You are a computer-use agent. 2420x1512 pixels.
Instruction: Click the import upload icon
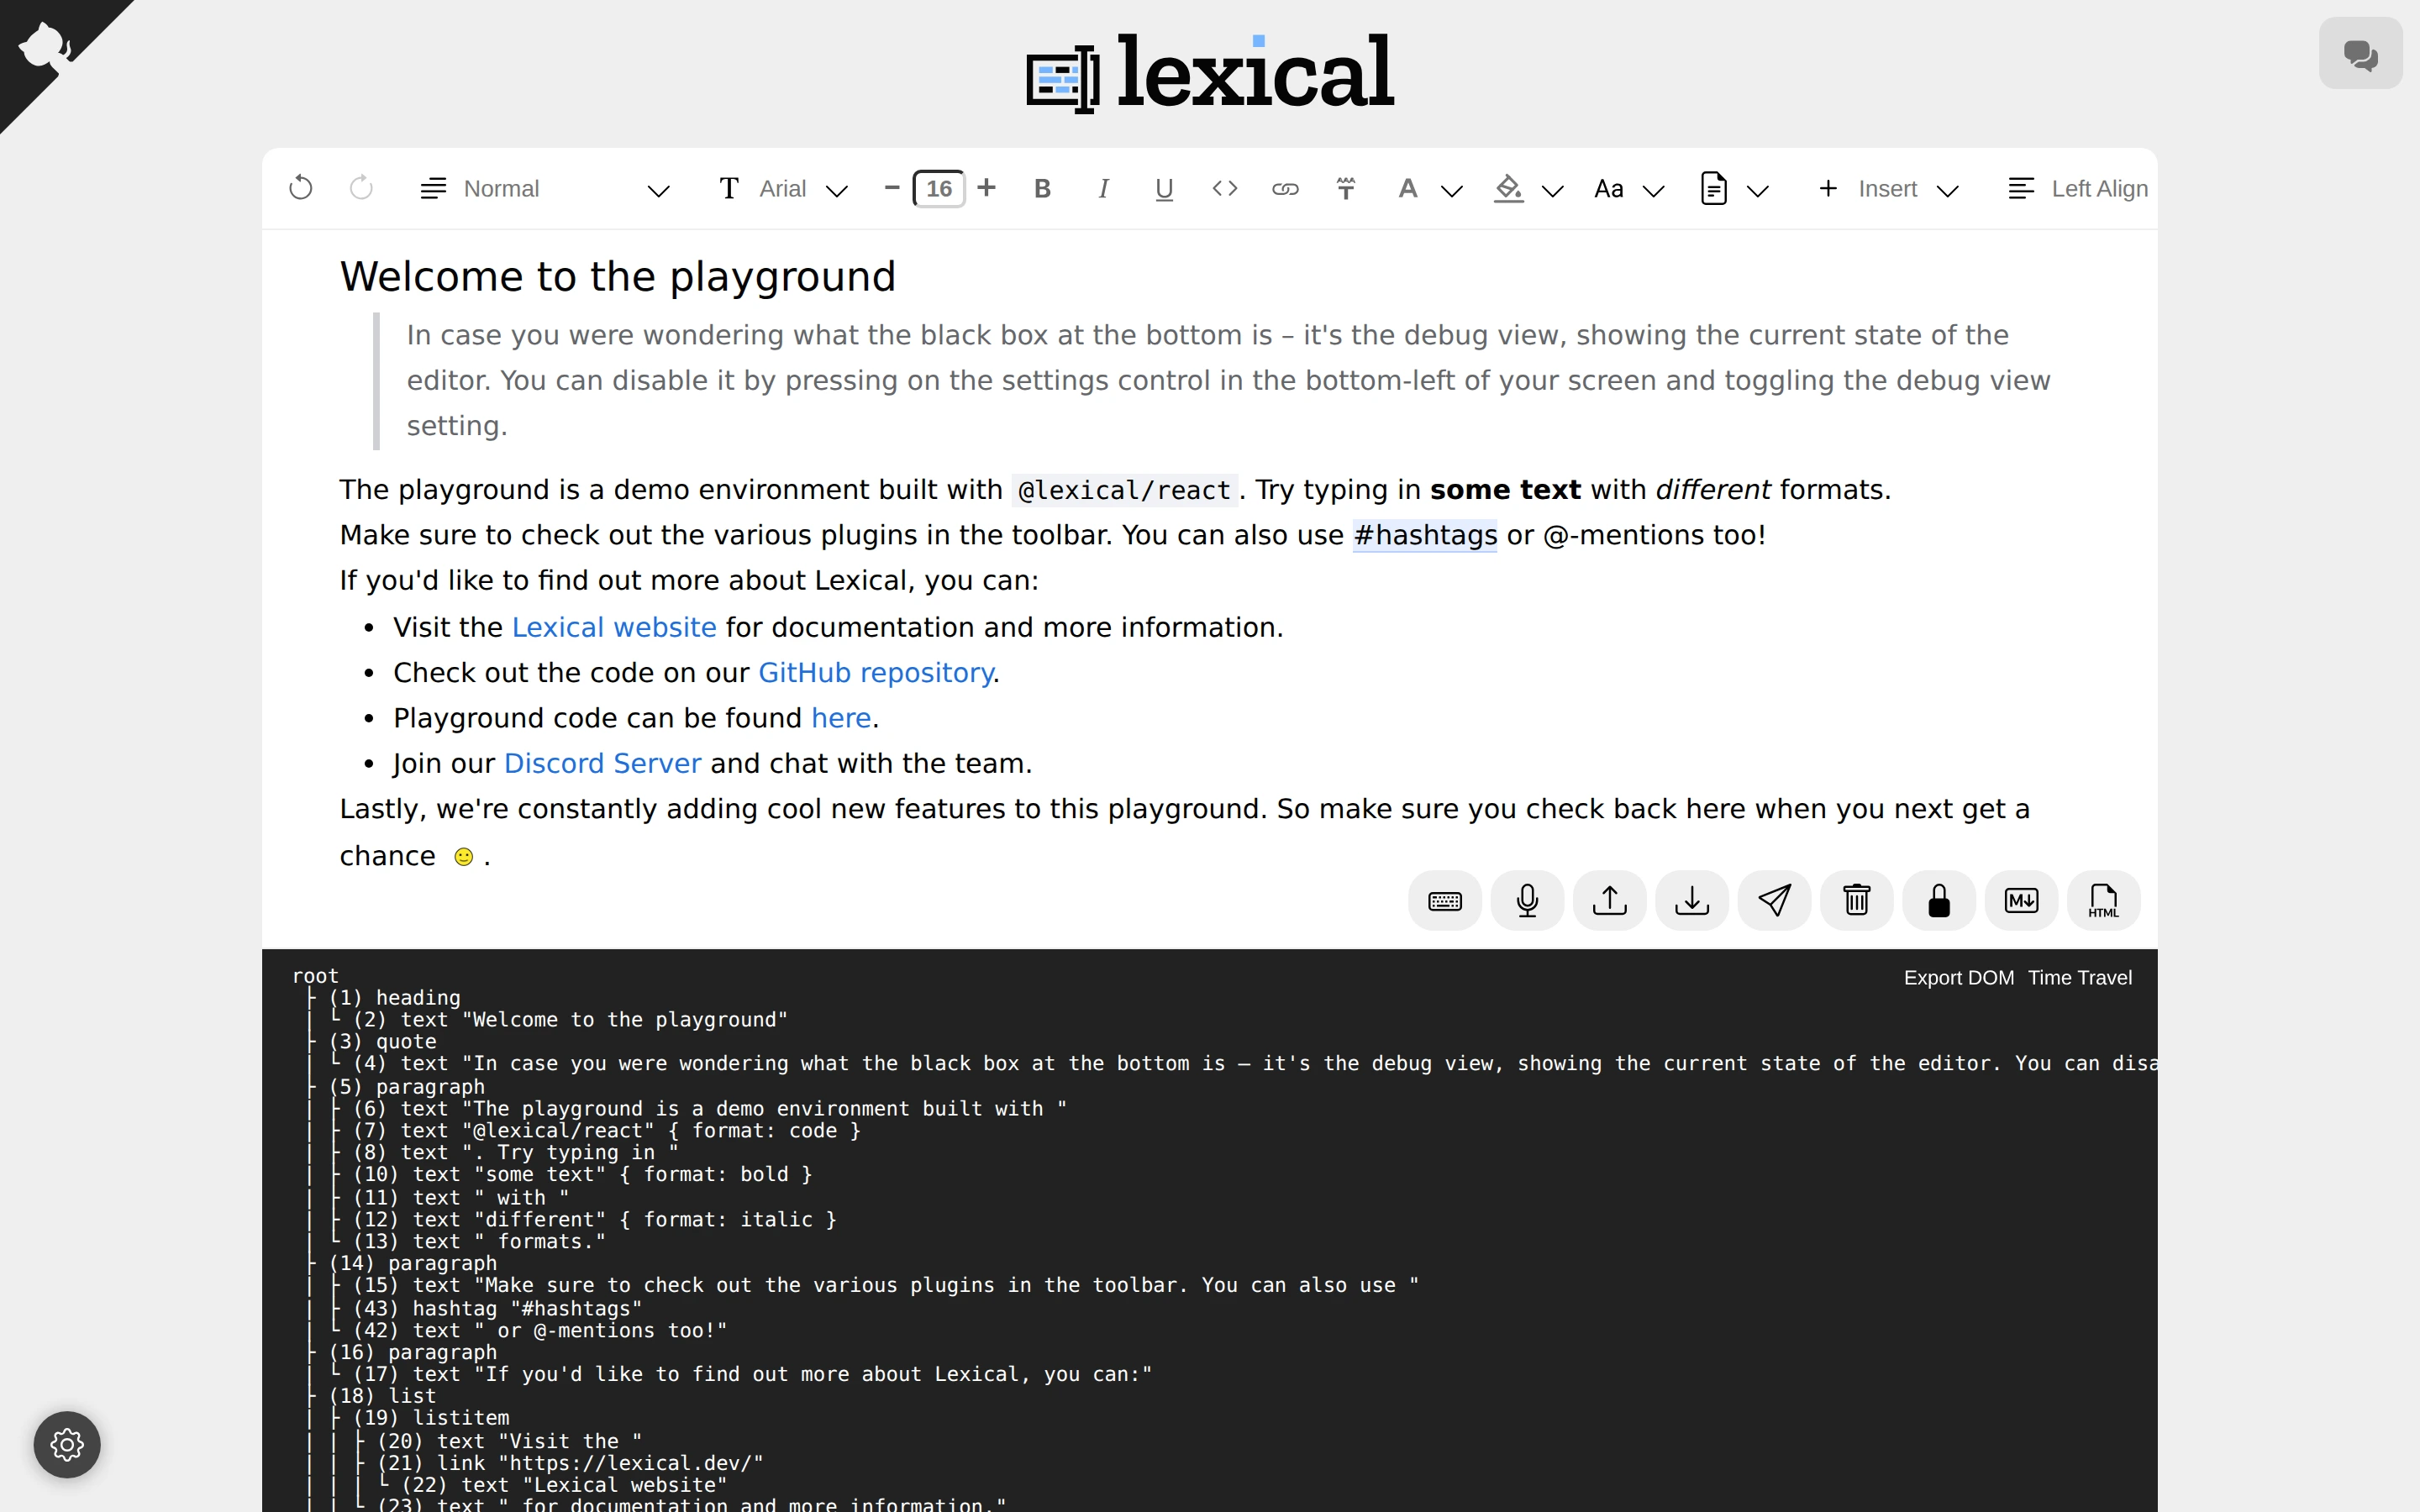coord(1610,901)
